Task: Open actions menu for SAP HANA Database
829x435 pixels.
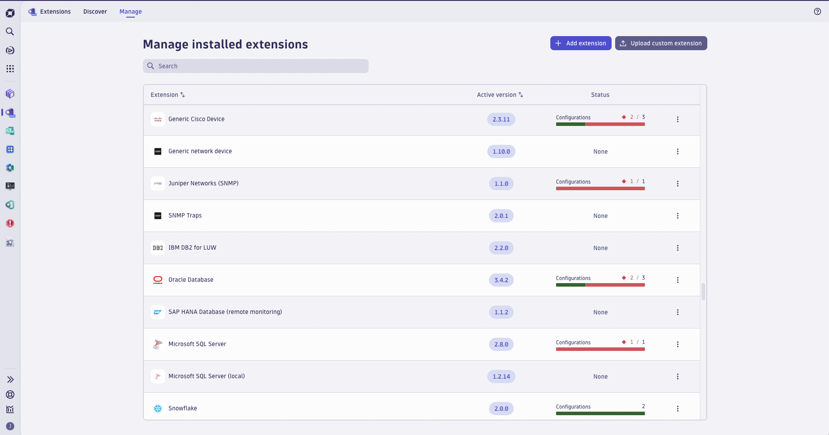Action: (x=678, y=312)
